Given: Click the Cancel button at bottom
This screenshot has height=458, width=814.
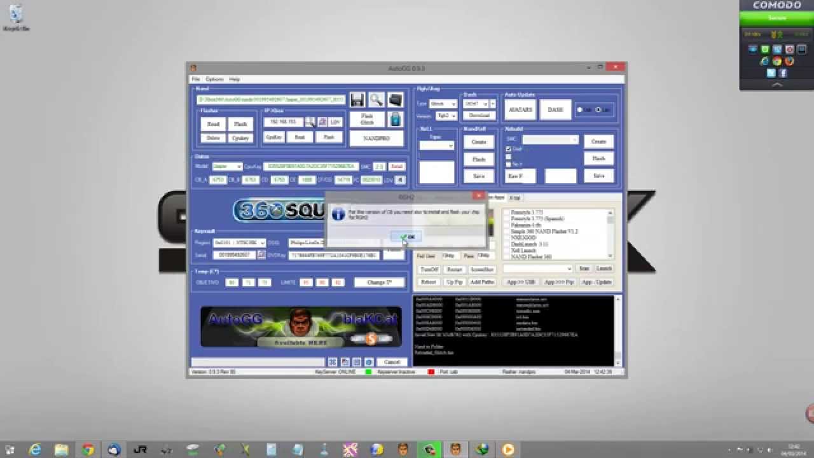Looking at the screenshot, I should 392,362.
